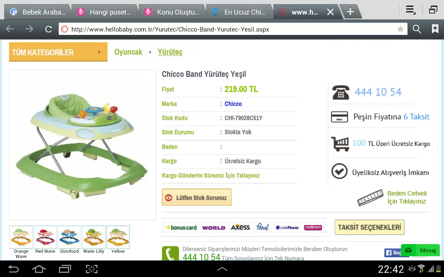Open the browser search magnifier icon
444x277 pixels.
(417, 29)
